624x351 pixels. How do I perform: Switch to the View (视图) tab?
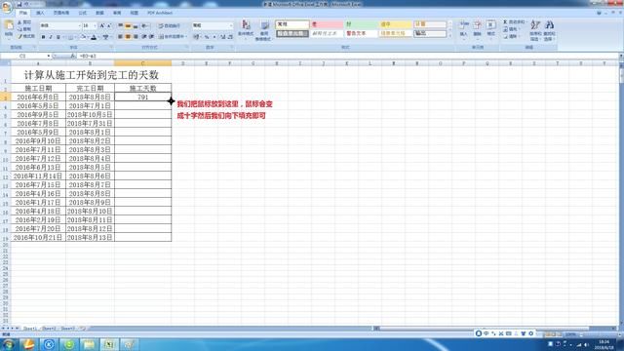tap(135, 13)
